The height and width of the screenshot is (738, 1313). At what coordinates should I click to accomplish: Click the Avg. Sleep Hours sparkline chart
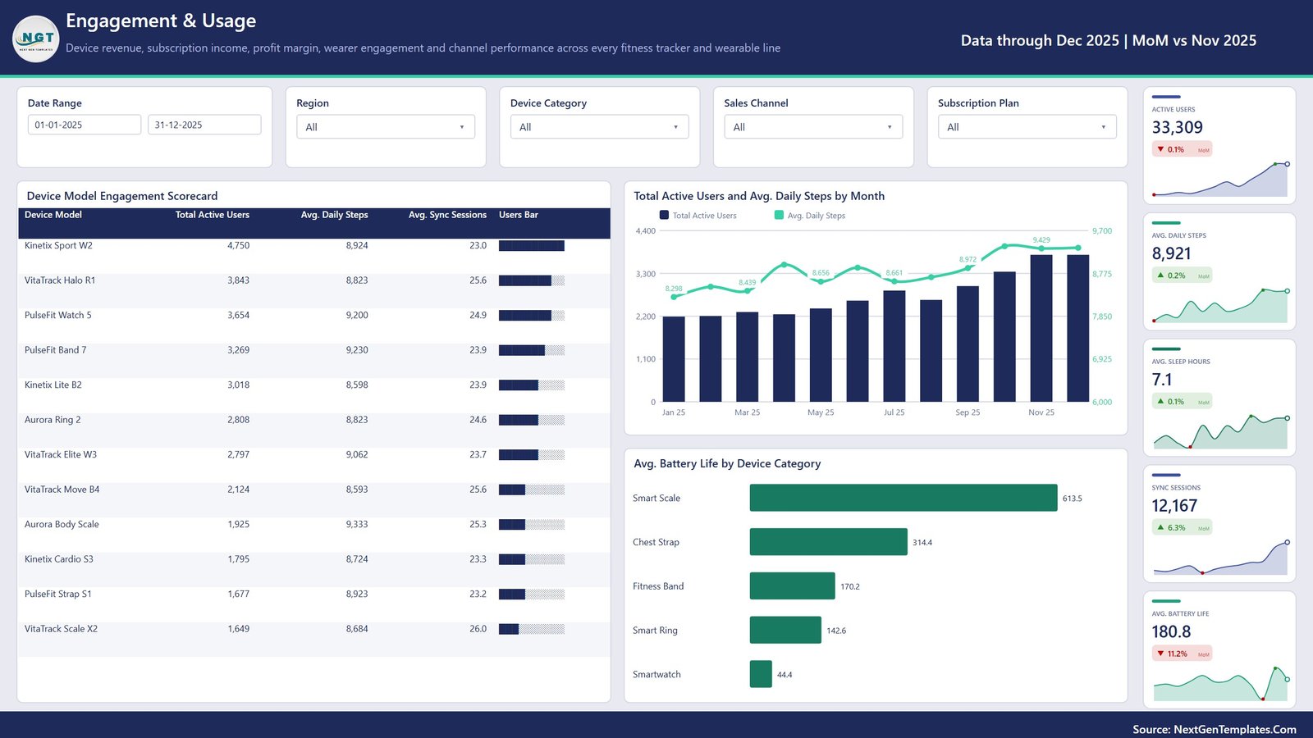pos(1220,432)
